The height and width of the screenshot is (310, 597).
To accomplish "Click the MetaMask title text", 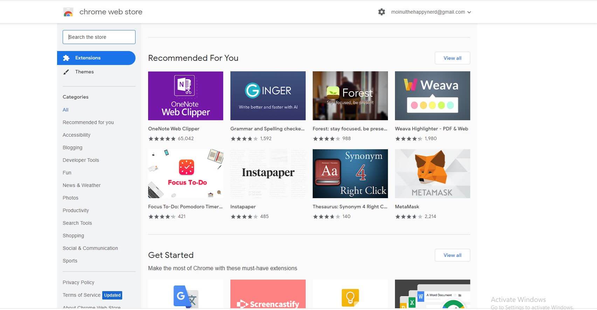I will (407, 207).
